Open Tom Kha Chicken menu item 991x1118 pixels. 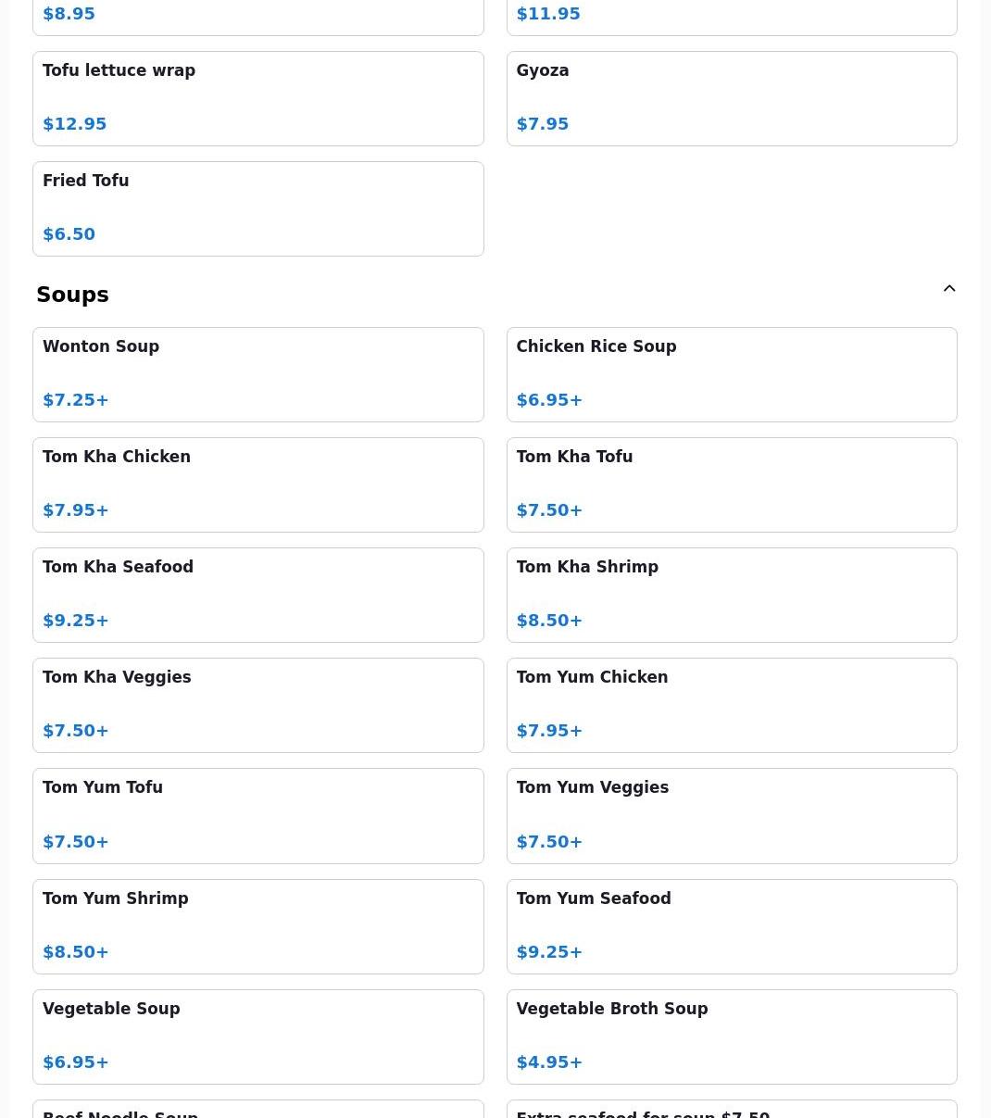[257, 484]
